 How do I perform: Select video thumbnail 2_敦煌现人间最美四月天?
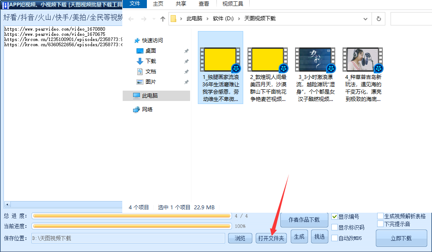pyautogui.click(x=268, y=60)
